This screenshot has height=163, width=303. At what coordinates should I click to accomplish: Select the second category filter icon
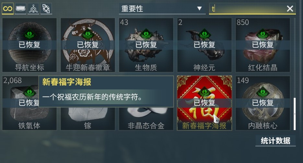(20, 9)
